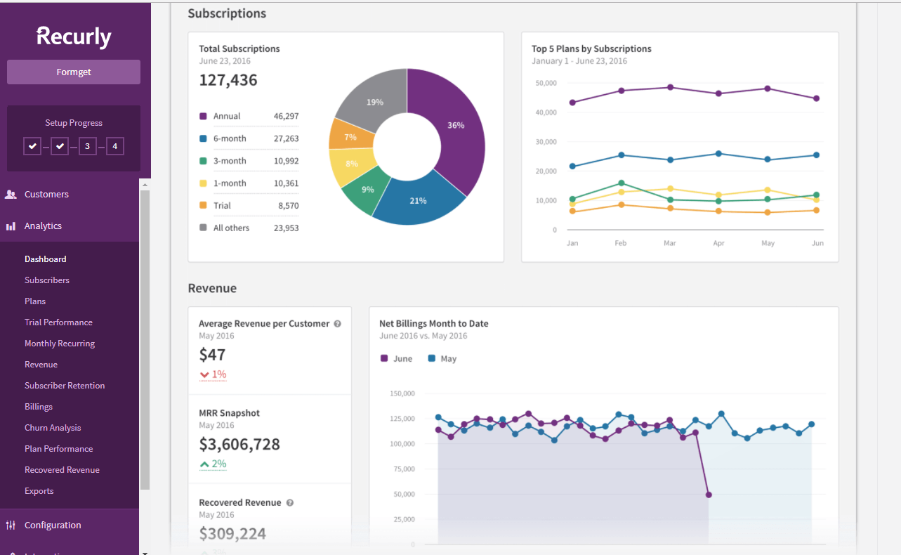Screen dimensions: 901x555
Task: Open the Formget site button
Action: tap(74, 72)
